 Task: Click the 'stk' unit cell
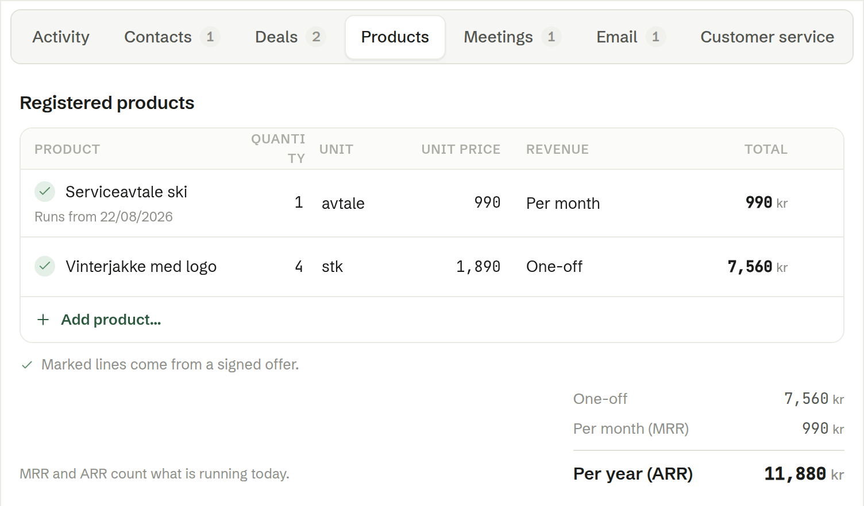(332, 266)
